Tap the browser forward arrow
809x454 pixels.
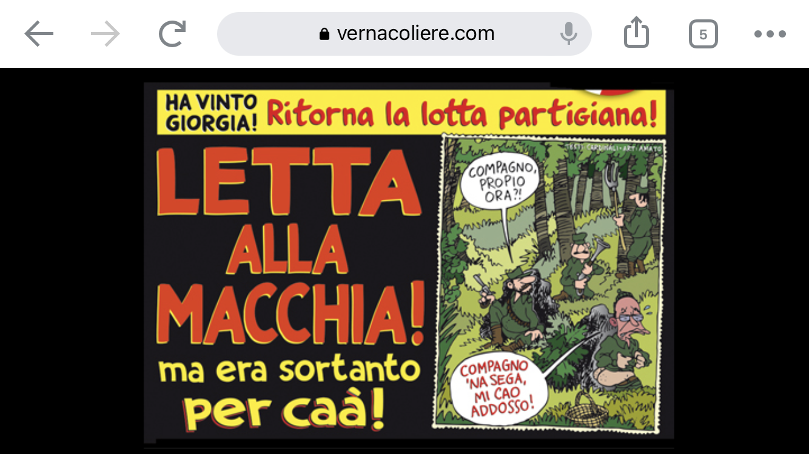click(x=106, y=34)
